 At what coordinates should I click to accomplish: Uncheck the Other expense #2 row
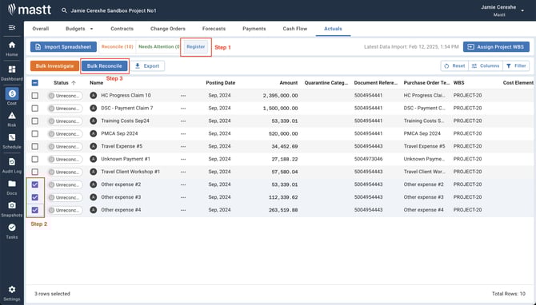coord(35,184)
